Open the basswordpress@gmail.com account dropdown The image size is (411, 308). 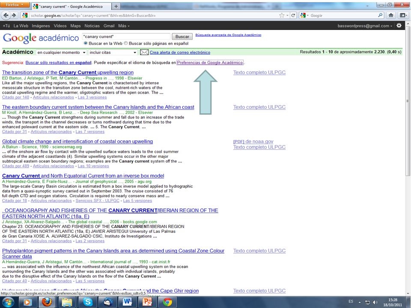coord(365,26)
